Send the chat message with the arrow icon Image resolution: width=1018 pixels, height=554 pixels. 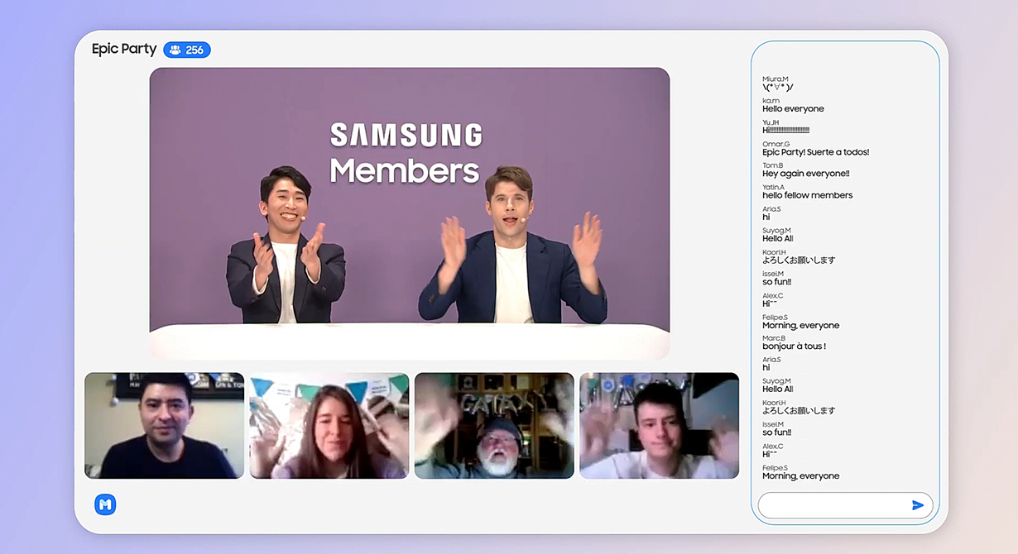pyautogui.click(x=917, y=505)
